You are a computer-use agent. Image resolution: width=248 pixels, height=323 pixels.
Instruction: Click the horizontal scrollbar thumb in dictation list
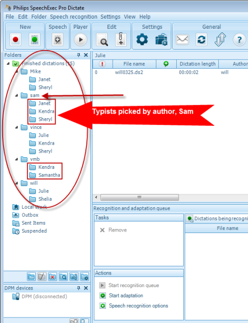click(x=139, y=197)
